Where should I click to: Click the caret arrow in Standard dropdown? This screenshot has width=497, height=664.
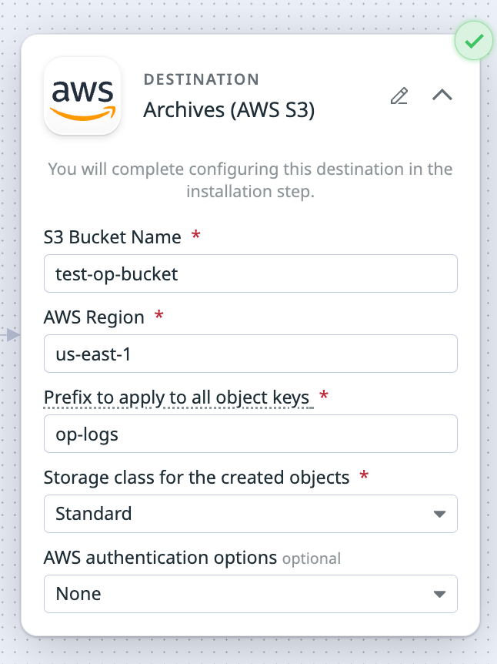point(439,514)
